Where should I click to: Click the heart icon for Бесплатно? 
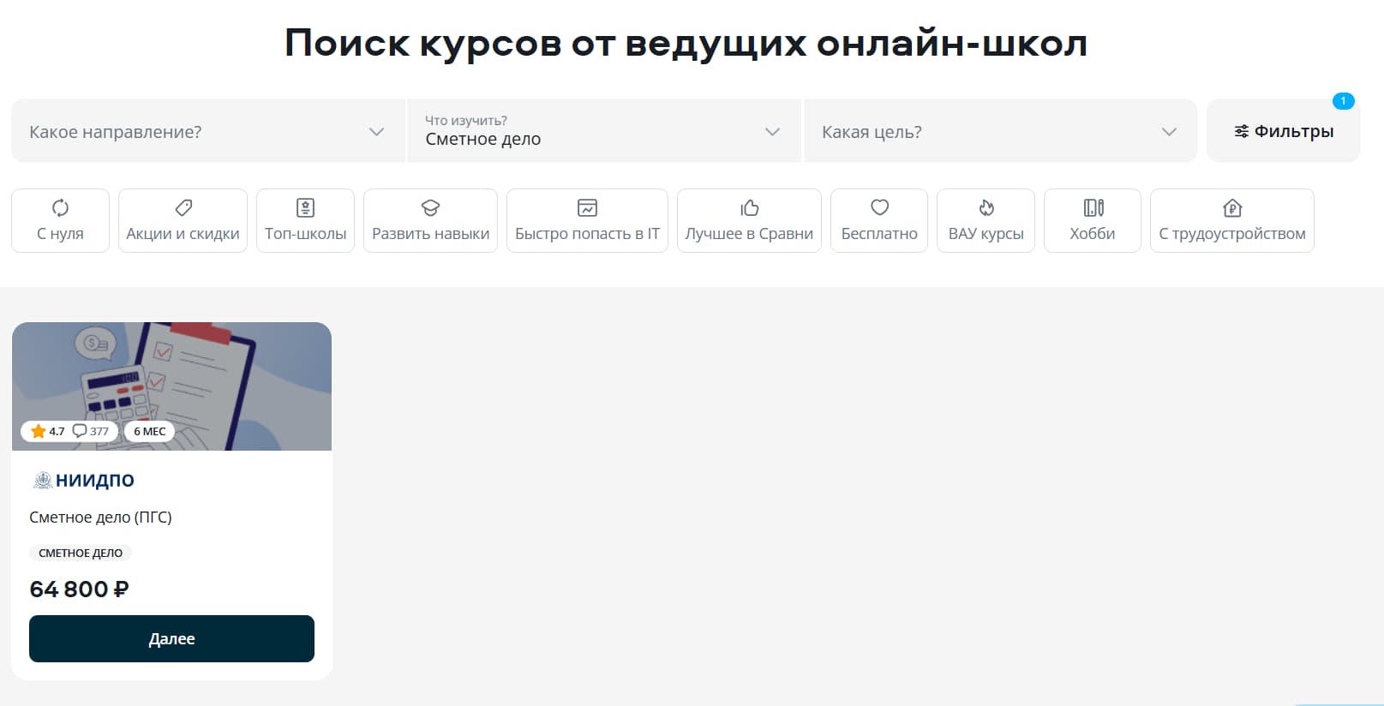(x=879, y=207)
